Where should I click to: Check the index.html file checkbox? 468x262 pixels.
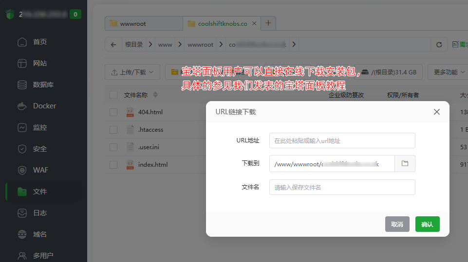pyautogui.click(x=113, y=164)
